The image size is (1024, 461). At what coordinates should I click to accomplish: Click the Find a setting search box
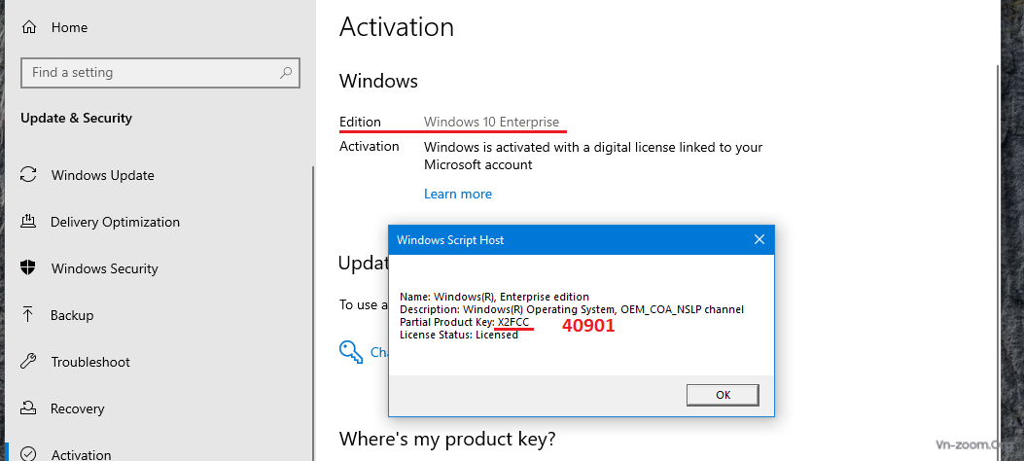pyautogui.click(x=160, y=73)
